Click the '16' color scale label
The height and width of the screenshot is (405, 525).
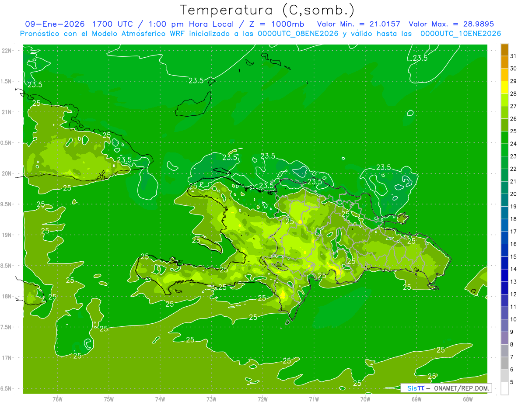(x=514, y=244)
